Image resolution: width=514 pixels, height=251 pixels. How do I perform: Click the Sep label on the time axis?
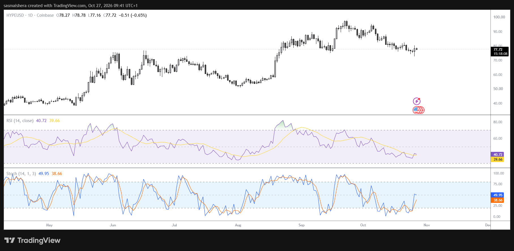[x=301, y=225]
